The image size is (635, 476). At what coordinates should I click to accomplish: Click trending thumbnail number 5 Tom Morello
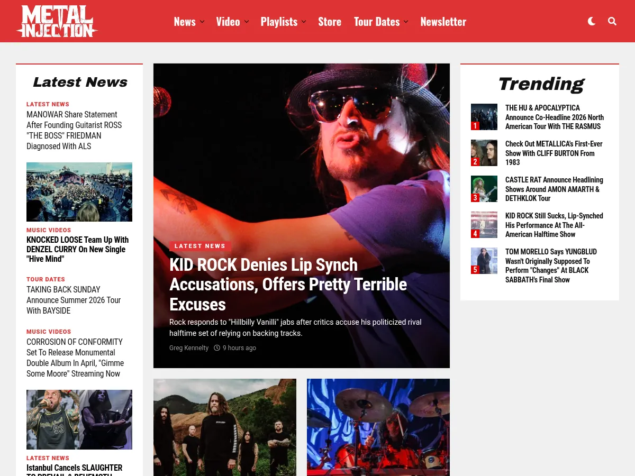pos(484,261)
